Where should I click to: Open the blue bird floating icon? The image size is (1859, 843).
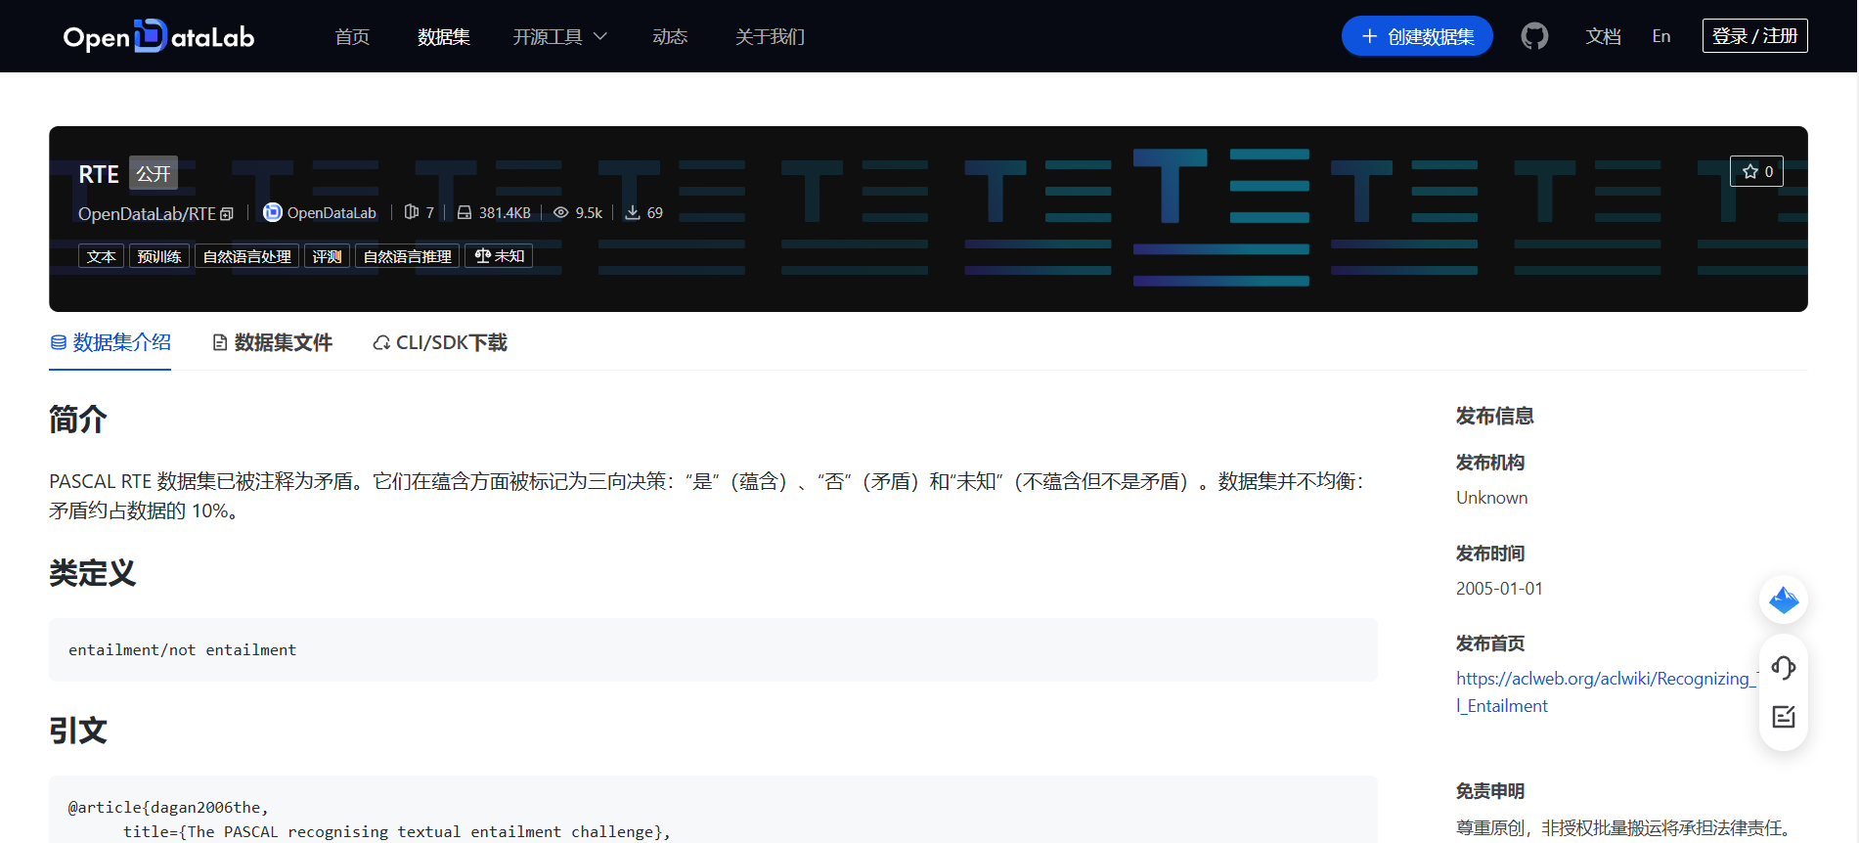click(x=1784, y=599)
